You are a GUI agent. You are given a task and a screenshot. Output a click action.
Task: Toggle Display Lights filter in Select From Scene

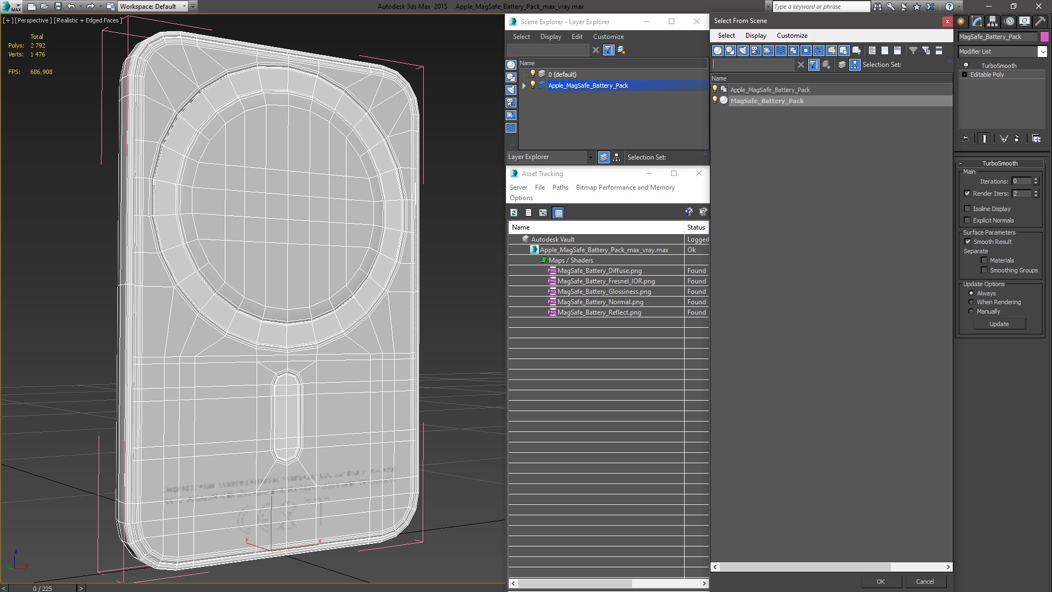743,50
